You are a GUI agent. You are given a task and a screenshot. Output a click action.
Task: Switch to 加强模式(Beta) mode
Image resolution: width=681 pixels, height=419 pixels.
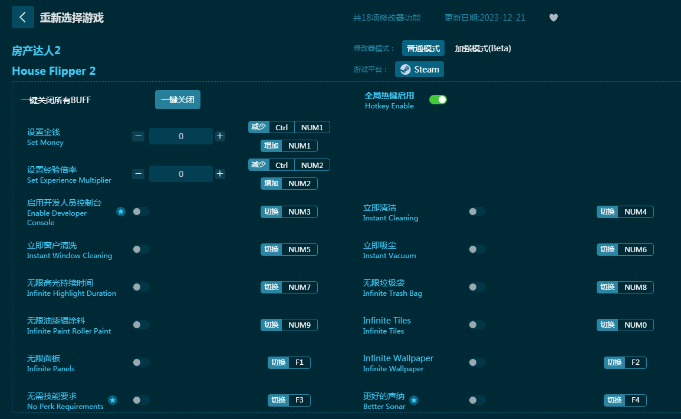click(x=482, y=48)
